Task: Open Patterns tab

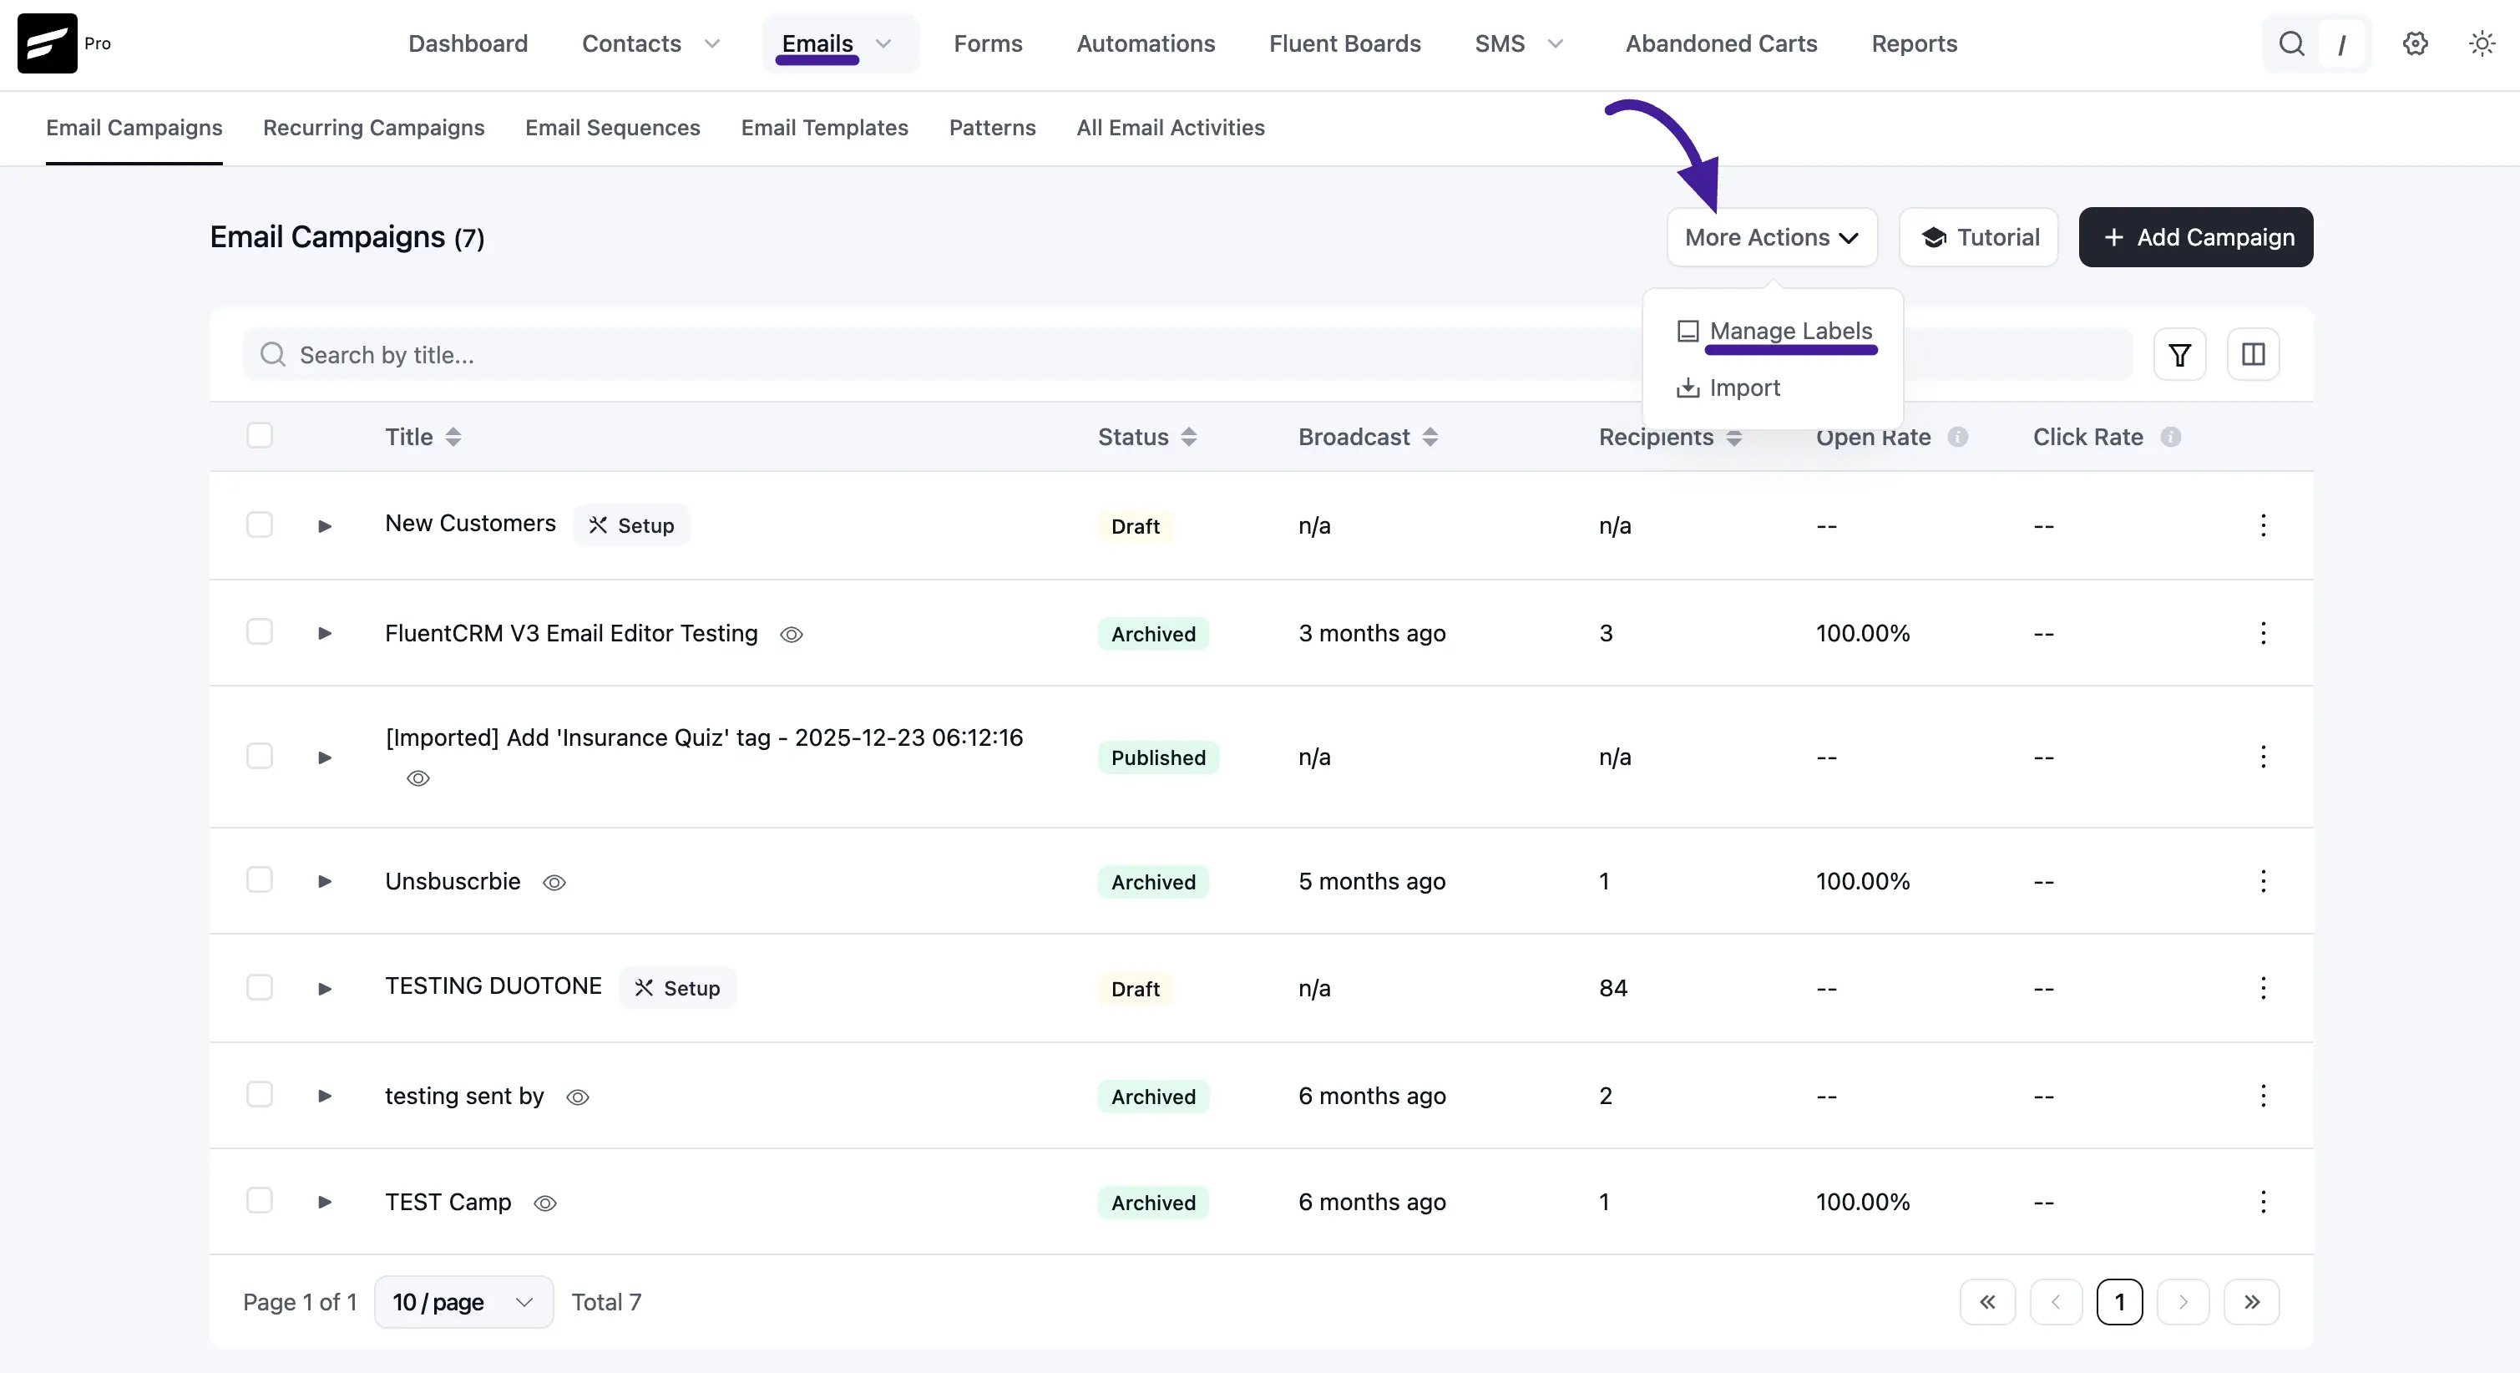Action: tap(992, 127)
